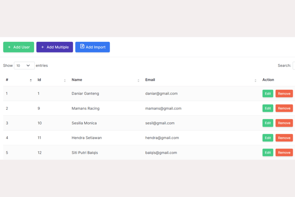Remove the Sesilia Monica user
This screenshot has width=295, height=197.
click(284, 123)
